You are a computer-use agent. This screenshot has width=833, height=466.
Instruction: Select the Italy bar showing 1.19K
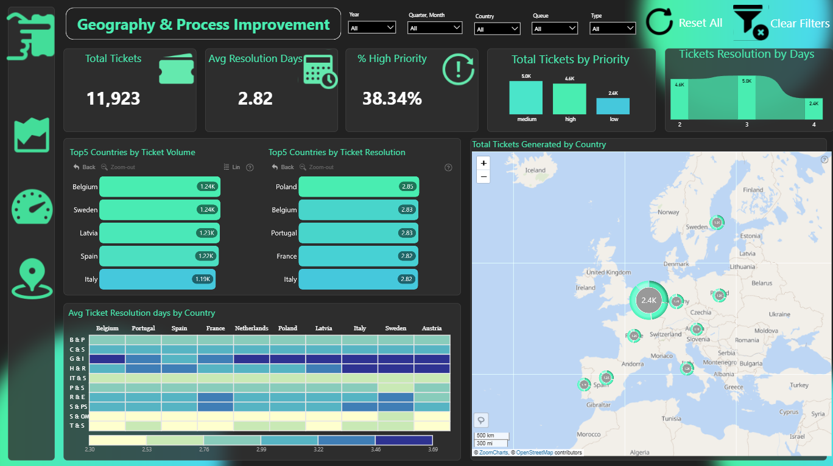(157, 279)
